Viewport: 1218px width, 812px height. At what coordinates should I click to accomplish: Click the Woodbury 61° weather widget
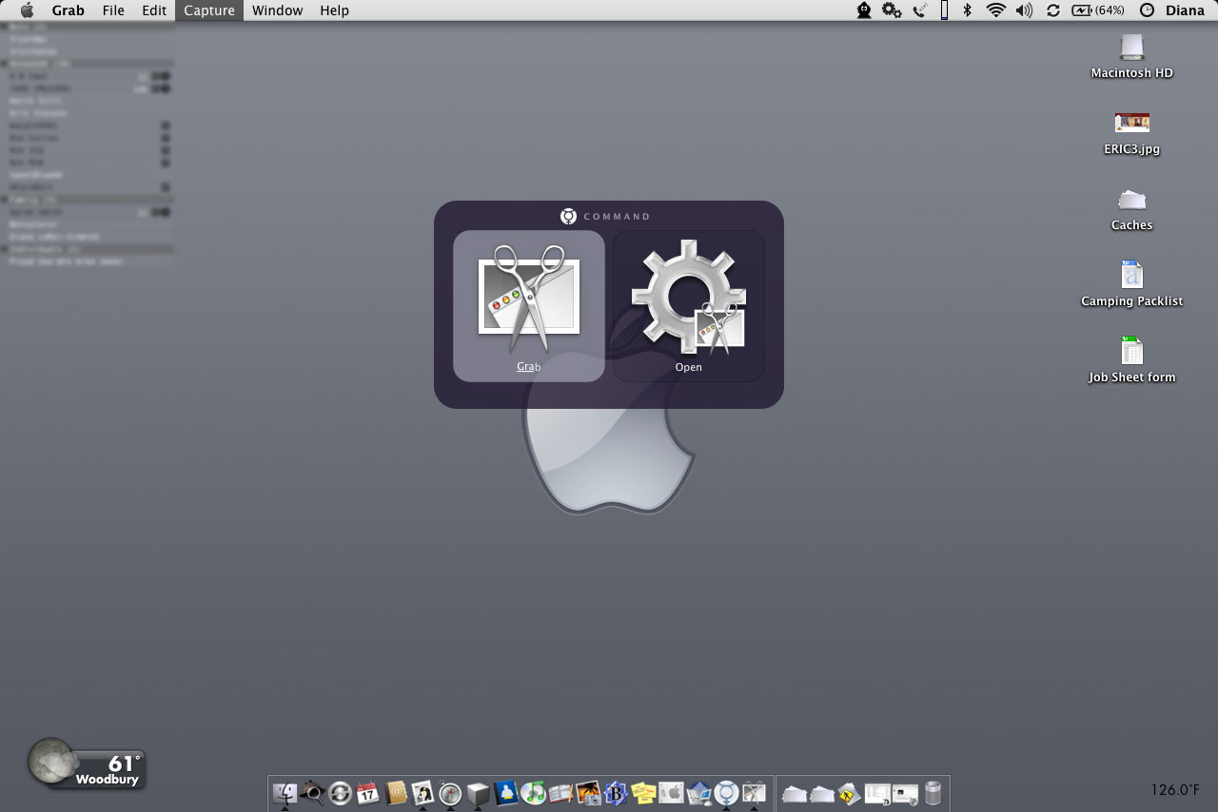click(x=87, y=764)
